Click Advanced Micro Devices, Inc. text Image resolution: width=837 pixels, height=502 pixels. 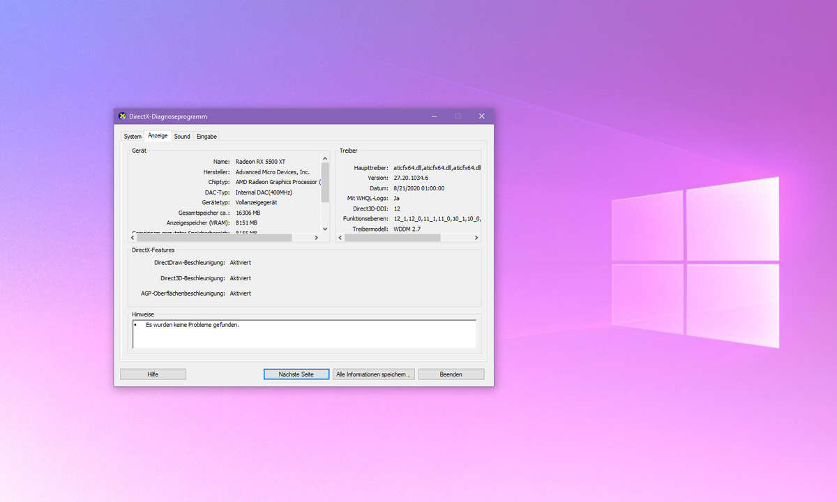273,172
